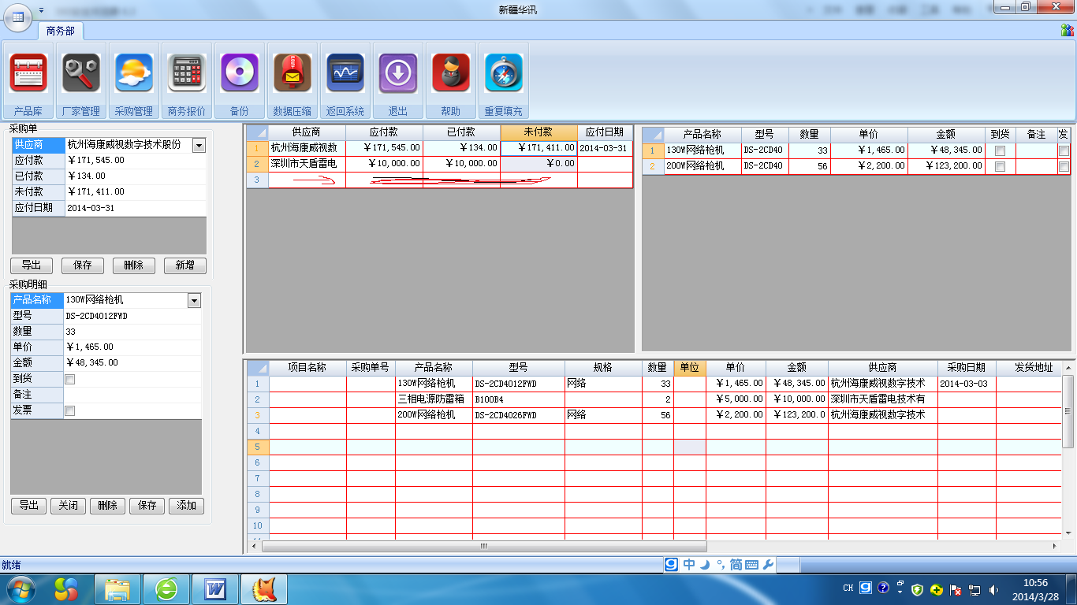Select the 商务部 ribbon tab
Image resolution: width=1077 pixels, height=605 pixels.
coord(61,31)
